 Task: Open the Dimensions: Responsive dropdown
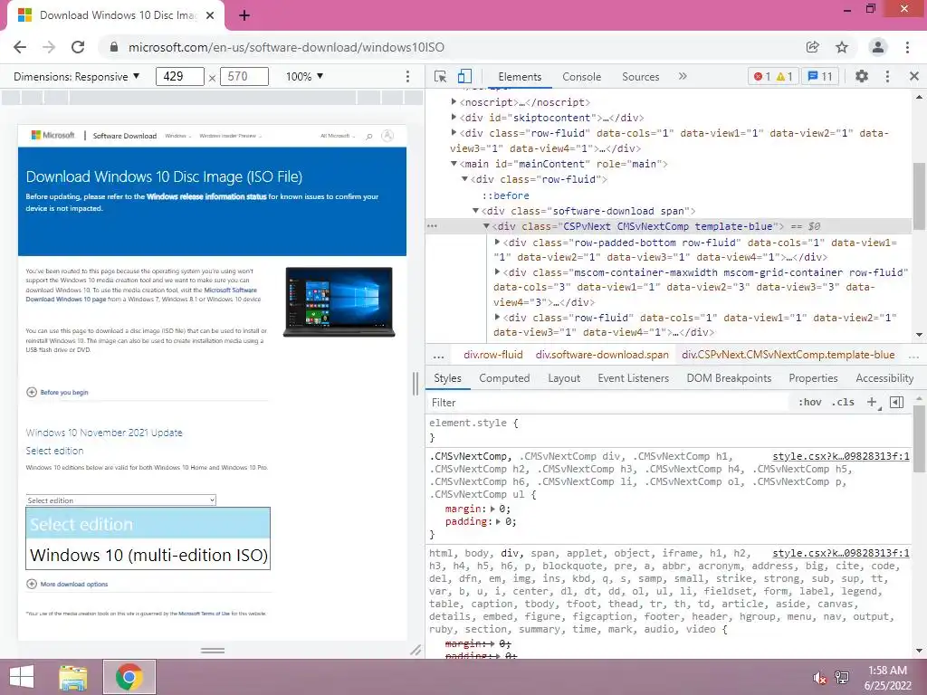(77, 76)
